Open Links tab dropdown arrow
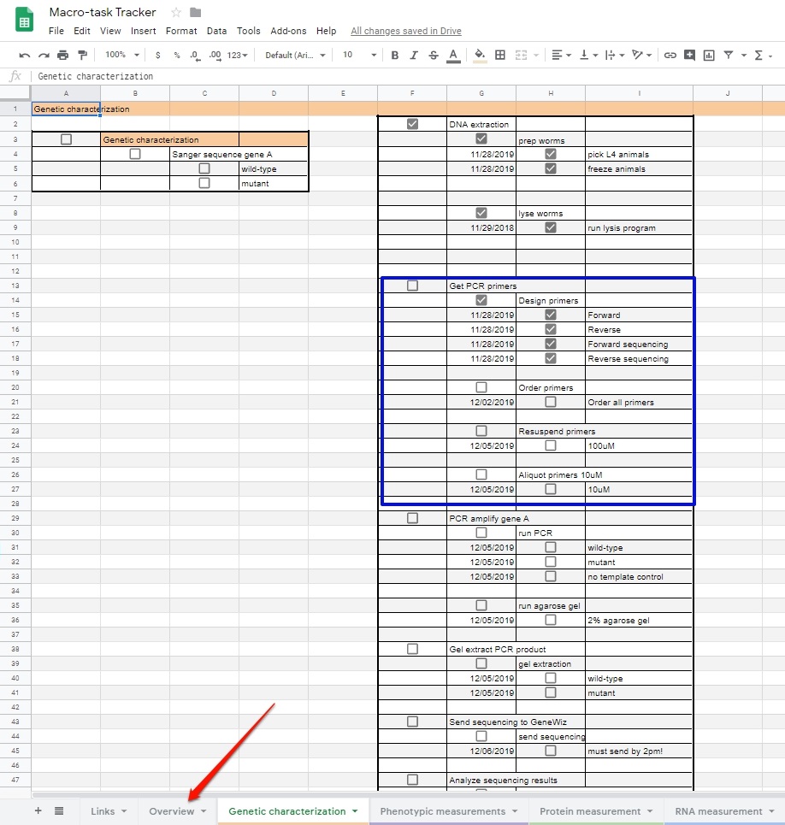The image size is (785, 825). (x=124, y=811)
